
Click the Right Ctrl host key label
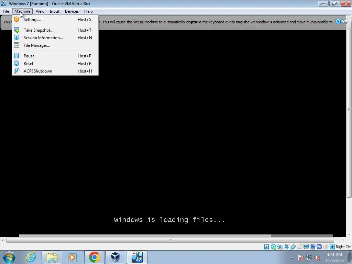click(x=344, y=247)
